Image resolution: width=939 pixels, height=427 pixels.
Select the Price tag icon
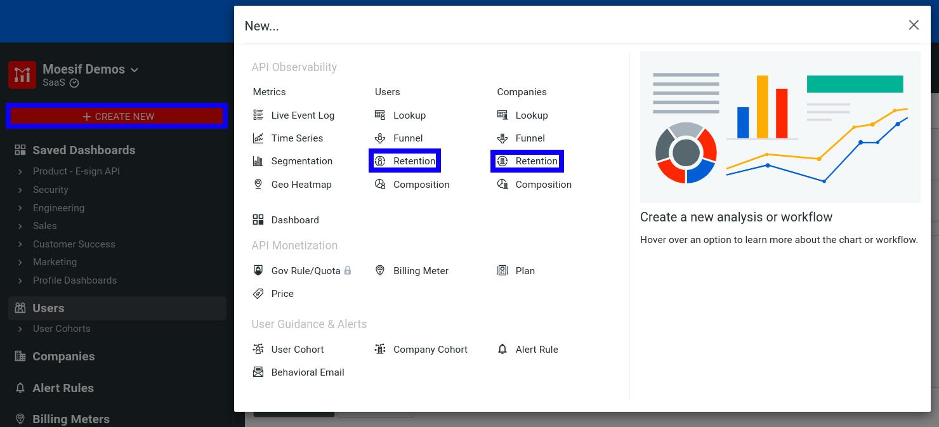[258, 293]
